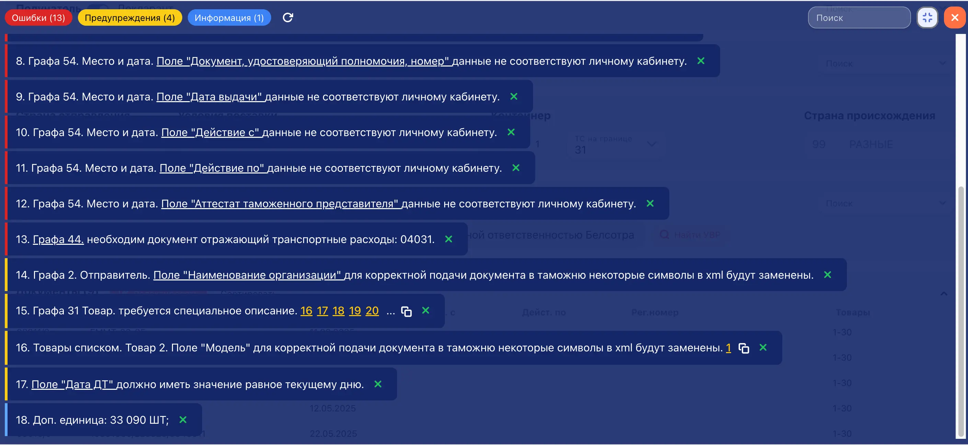
Task: Collapse the validation panel using the shrink icon
Action: pyautogui.click(x=927, y=17)
